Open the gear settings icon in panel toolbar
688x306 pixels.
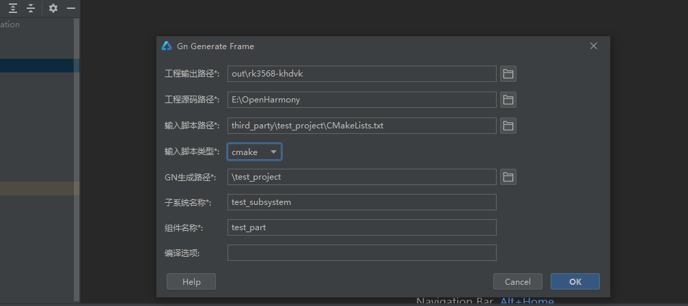tap(53, 8)
